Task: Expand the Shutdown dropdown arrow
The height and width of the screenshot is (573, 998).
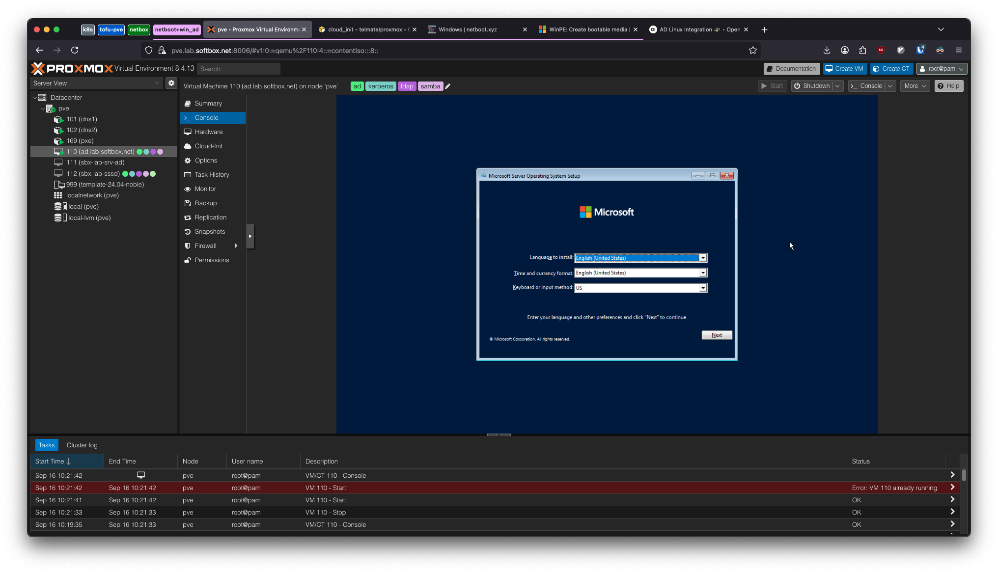Action: [x=838, y=85]
